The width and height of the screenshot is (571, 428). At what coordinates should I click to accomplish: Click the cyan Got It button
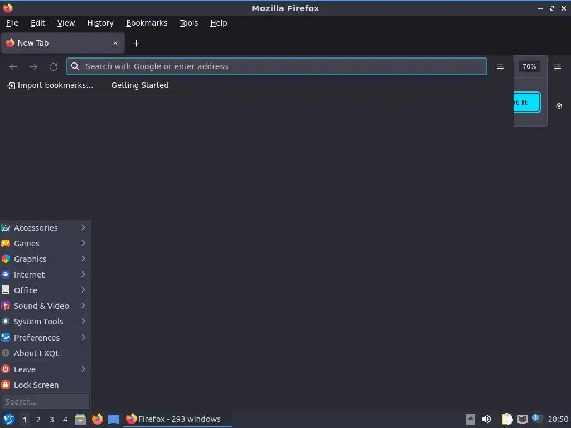coord(527,103)
